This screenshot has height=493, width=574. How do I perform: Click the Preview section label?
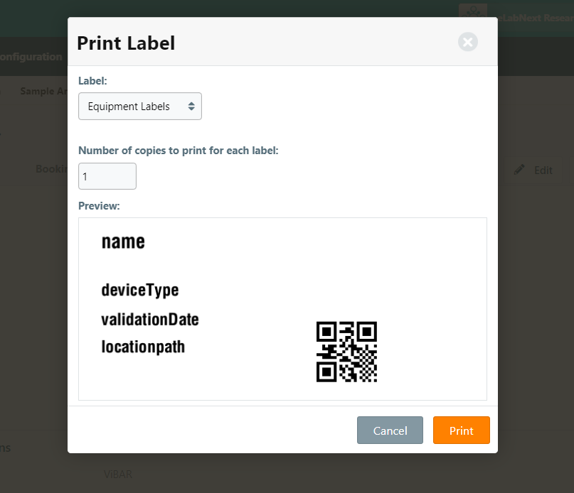[99, 206]
